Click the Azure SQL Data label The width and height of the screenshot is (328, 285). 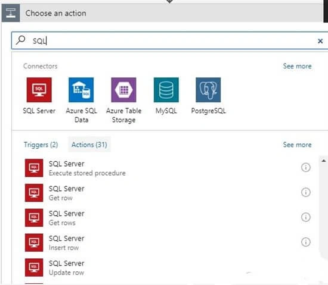(81, 115)
